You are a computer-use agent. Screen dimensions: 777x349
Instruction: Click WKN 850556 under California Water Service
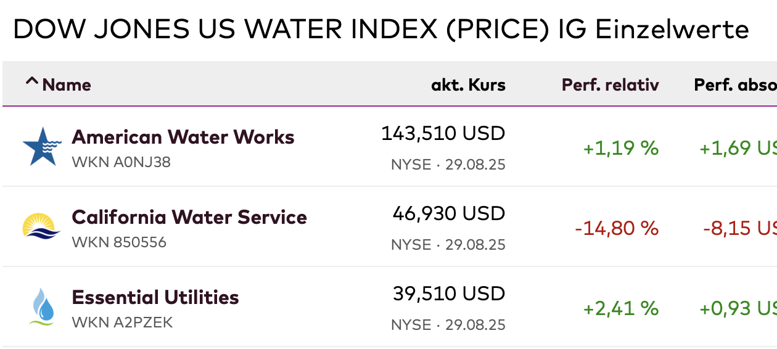click(x=119, y=242)
